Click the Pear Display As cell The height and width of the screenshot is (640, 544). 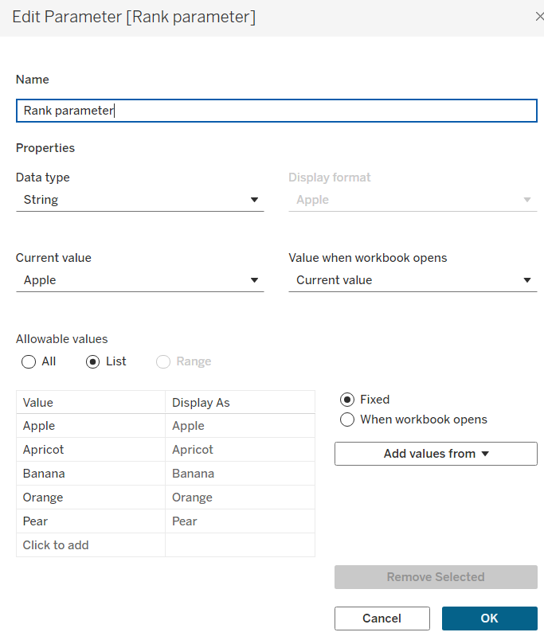(239, 521)
